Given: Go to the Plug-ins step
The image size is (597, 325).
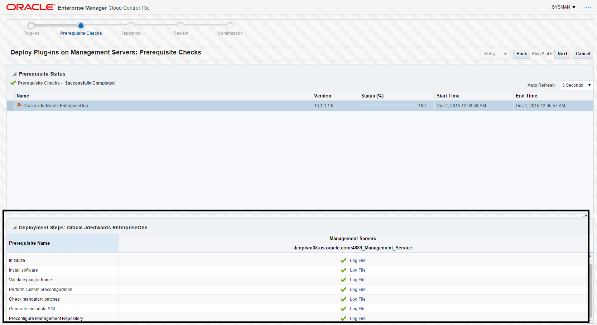Looking at the screenshot, I should coord(31,26).
